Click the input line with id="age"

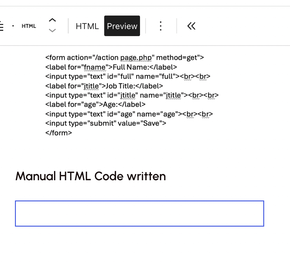[129, 114]
